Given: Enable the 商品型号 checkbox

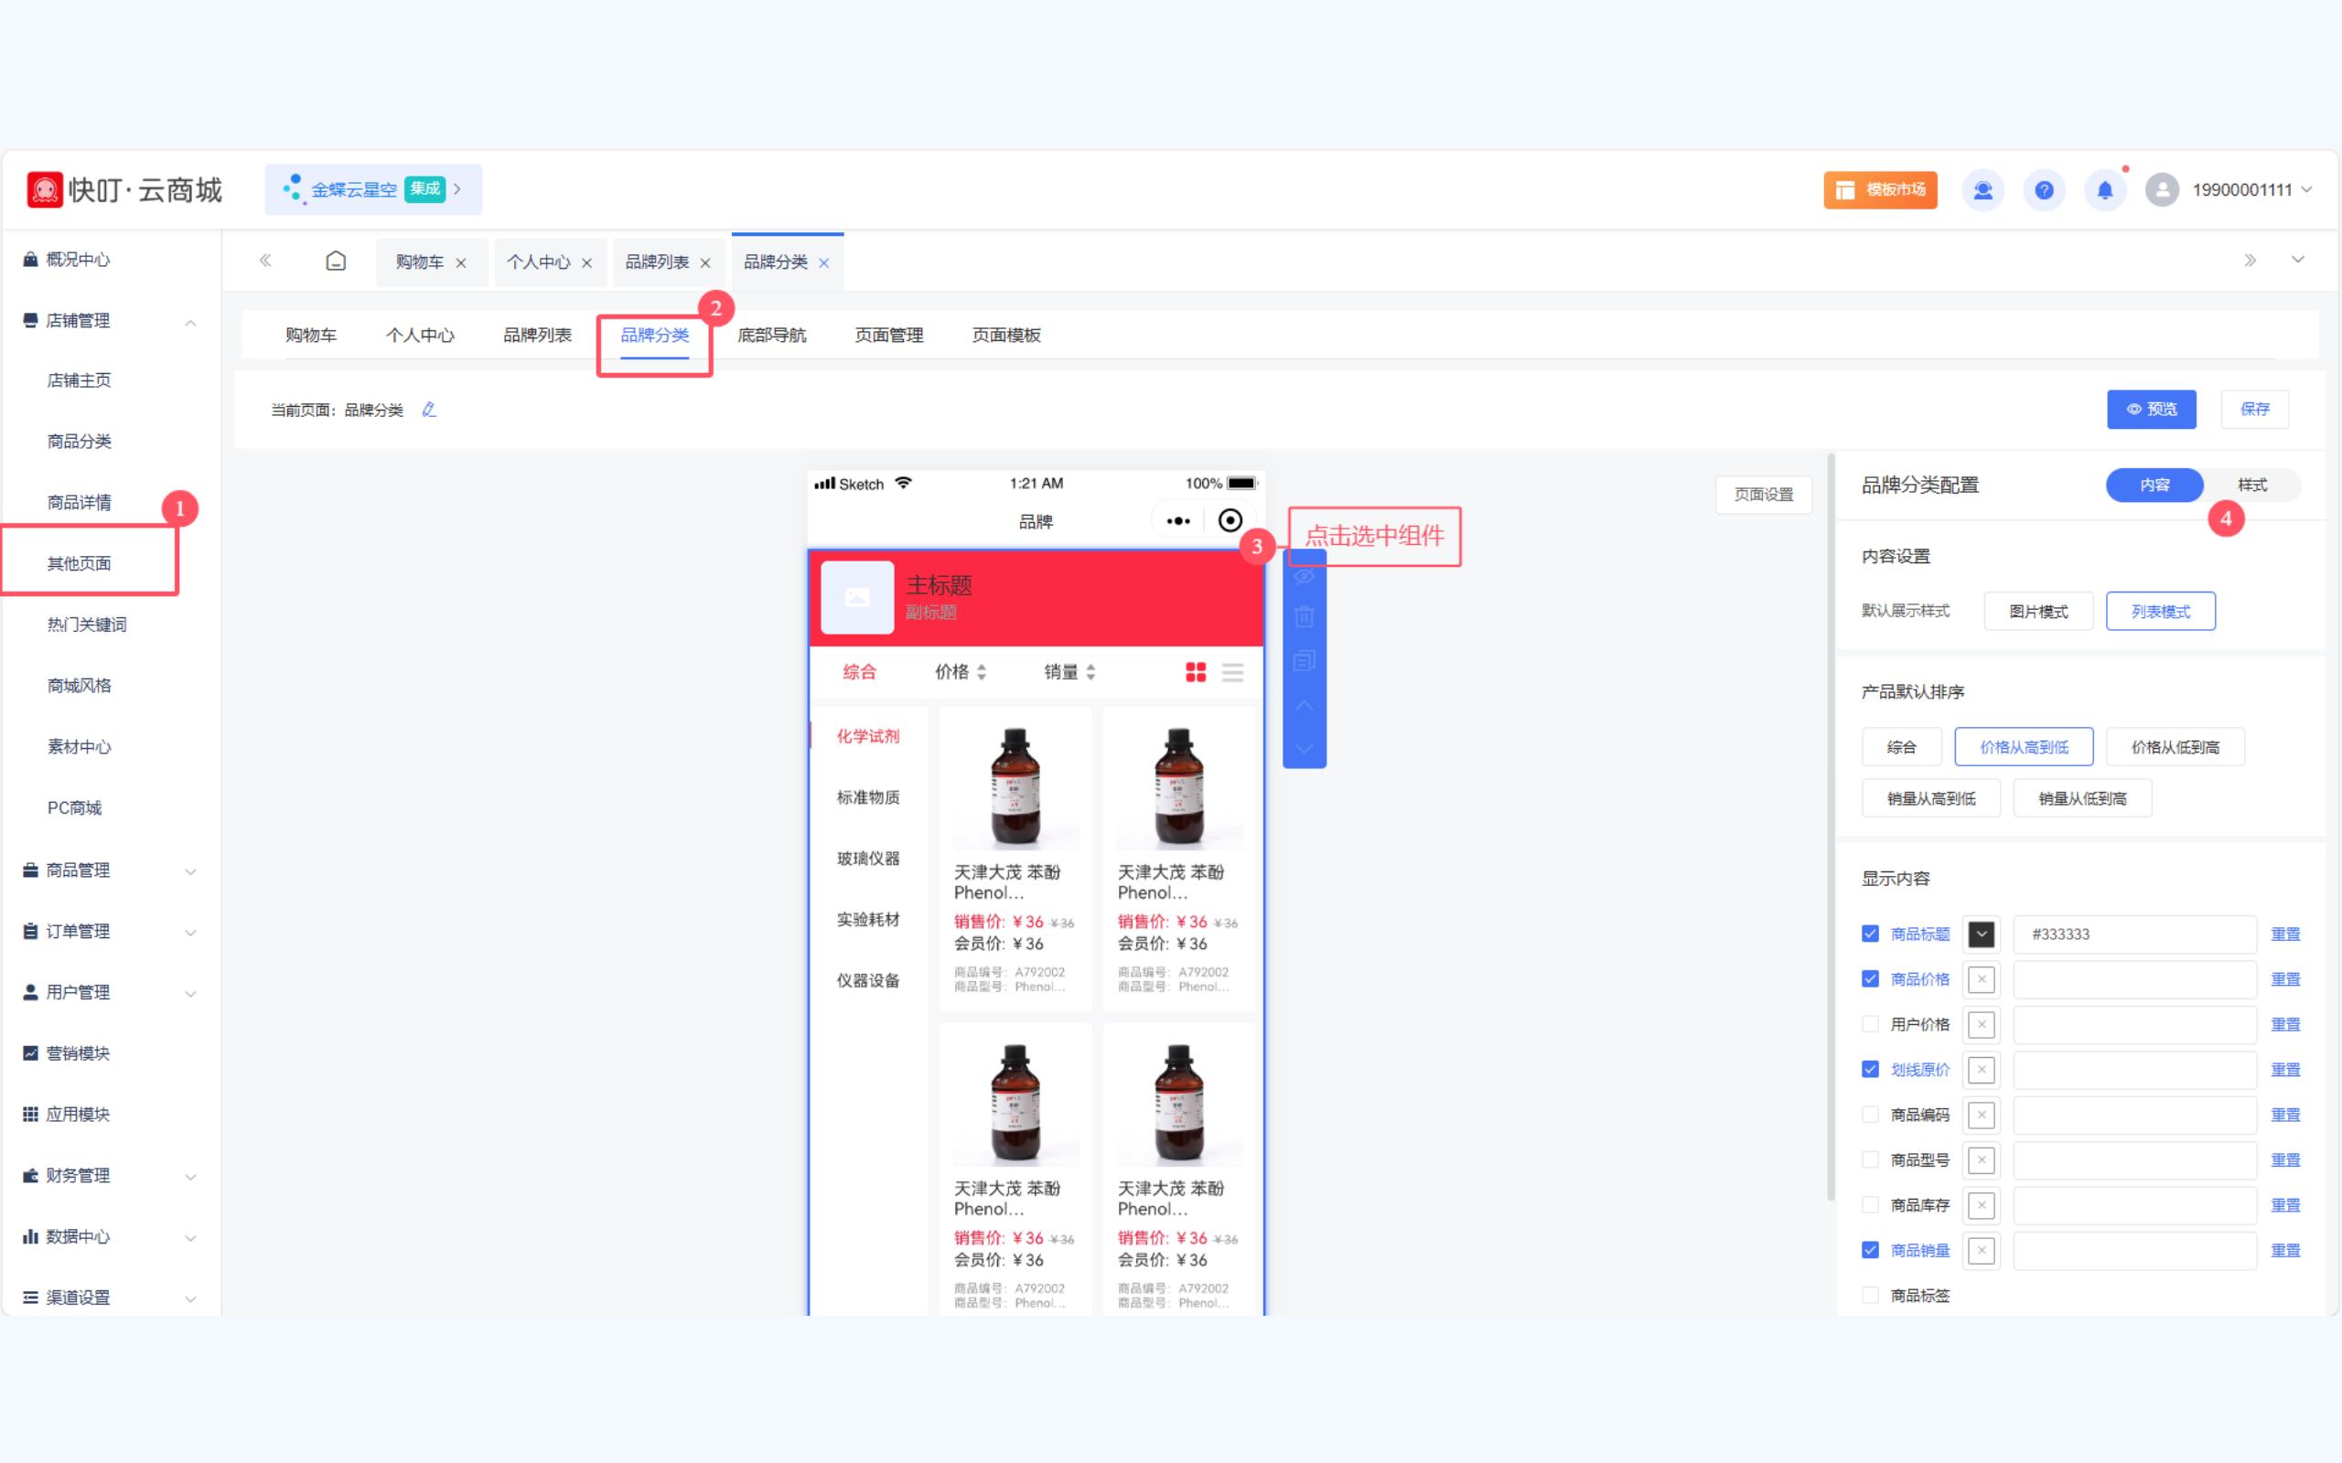Looking at the screenshot, I should click(x=1870, y=1159).
